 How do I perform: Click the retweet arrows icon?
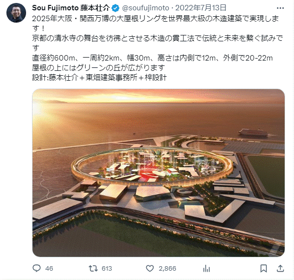pos(93,268)
